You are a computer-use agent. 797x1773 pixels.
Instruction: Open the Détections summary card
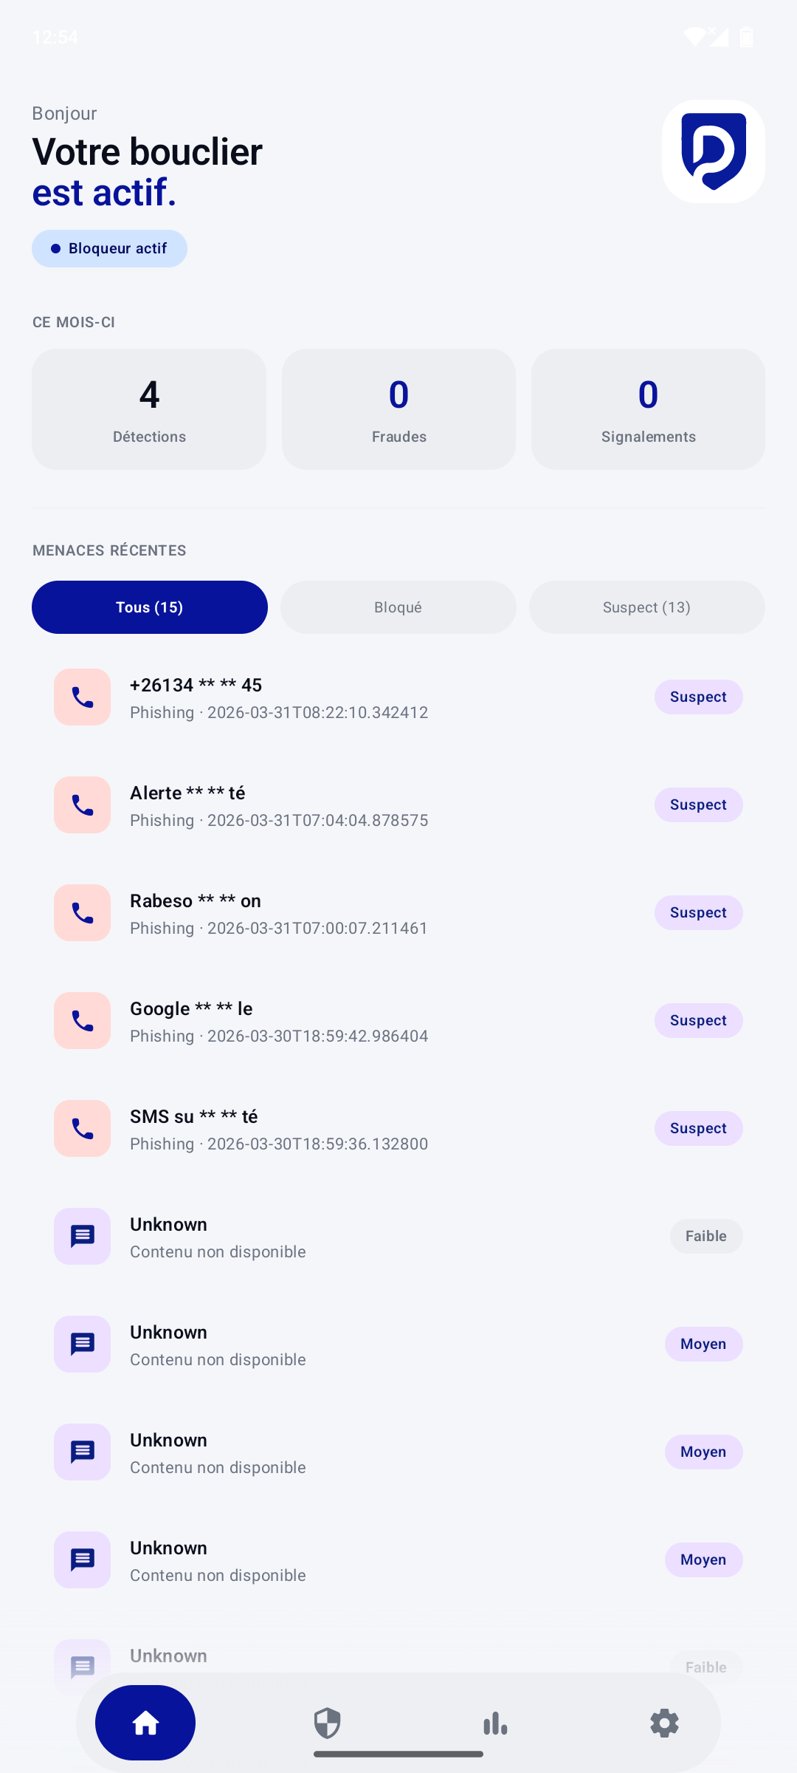149,409
